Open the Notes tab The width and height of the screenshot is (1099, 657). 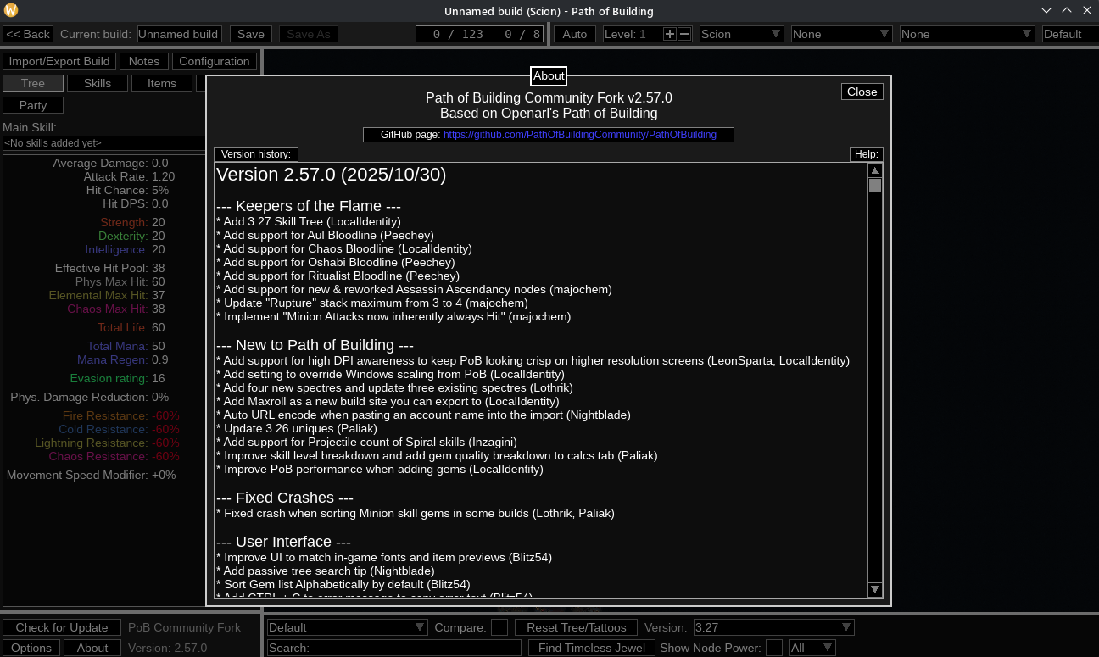click(144, 61)
